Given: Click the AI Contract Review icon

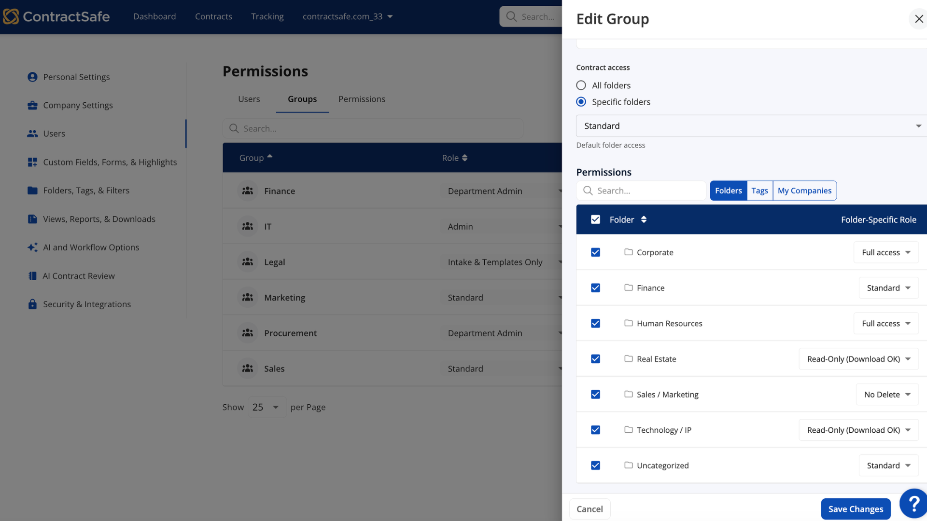Looking at the screenshot, I should pos(32,276).
